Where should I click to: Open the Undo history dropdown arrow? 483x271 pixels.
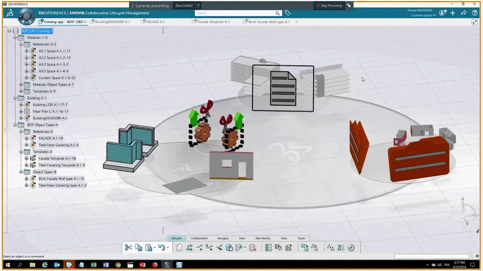click(168, 248)
